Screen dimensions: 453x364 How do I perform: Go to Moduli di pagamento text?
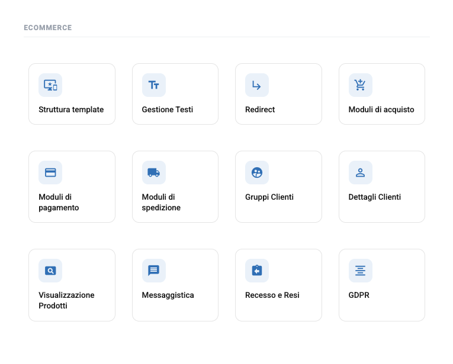click(x=59, y=202)
